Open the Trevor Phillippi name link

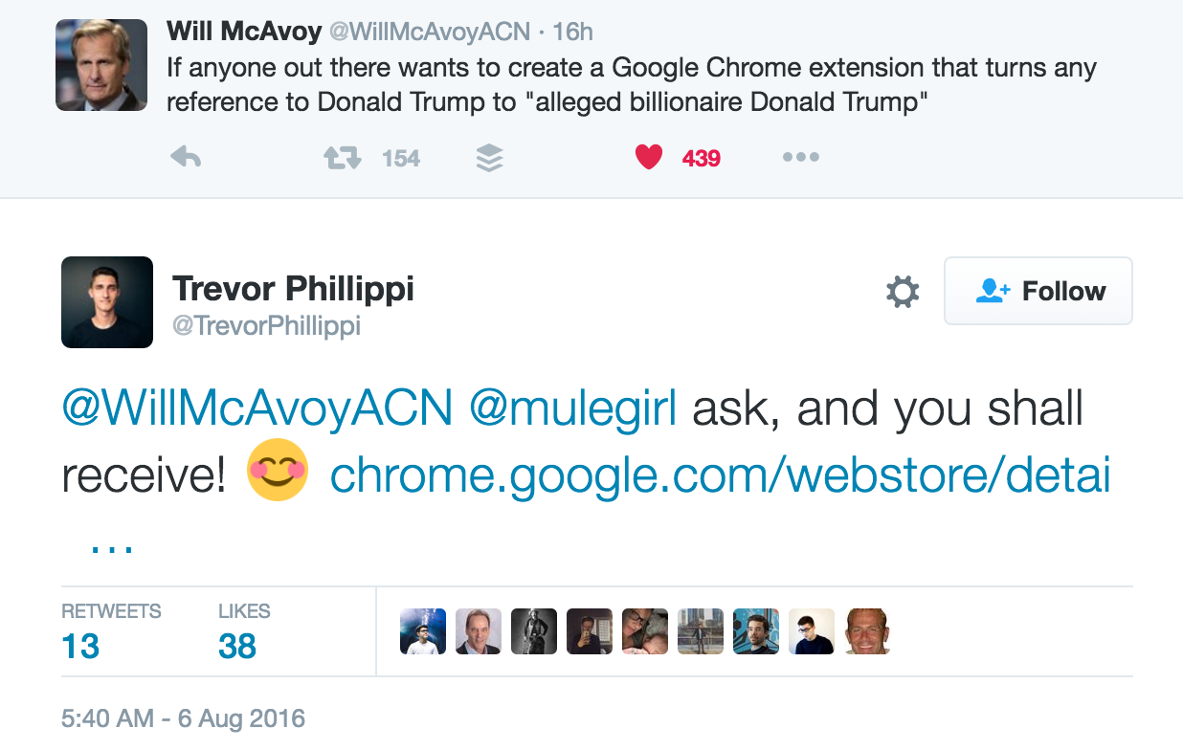point(293,288)
